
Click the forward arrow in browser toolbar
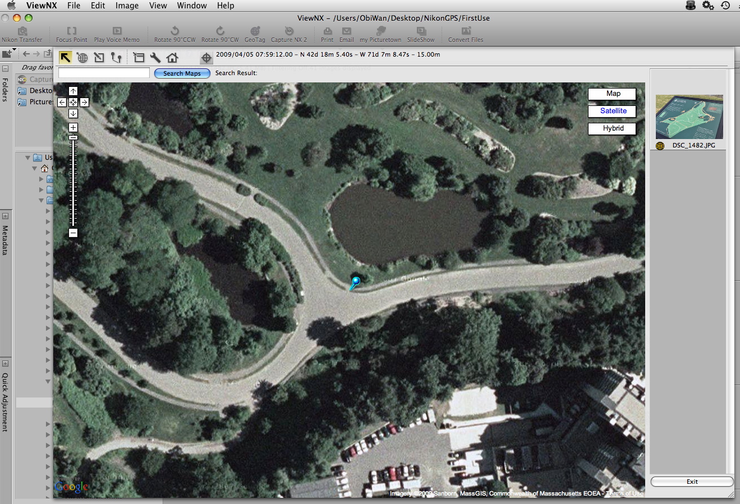(36, 54)
